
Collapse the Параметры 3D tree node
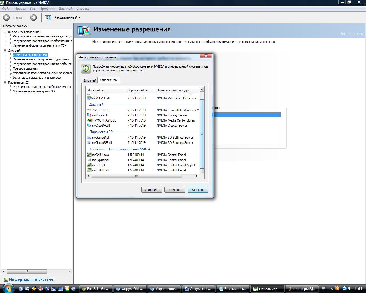[x=5, y=82]
